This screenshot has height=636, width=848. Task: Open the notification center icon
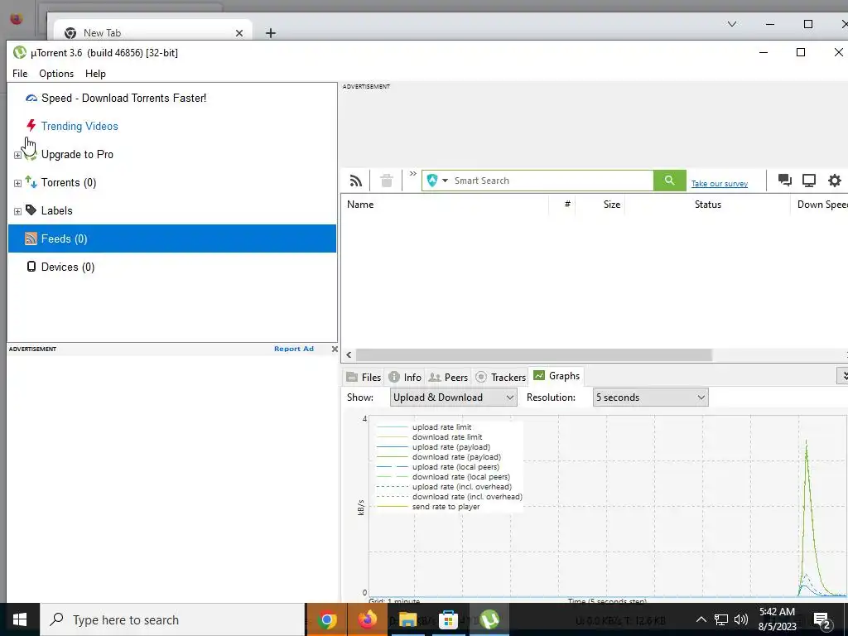[x=821, y=620]
